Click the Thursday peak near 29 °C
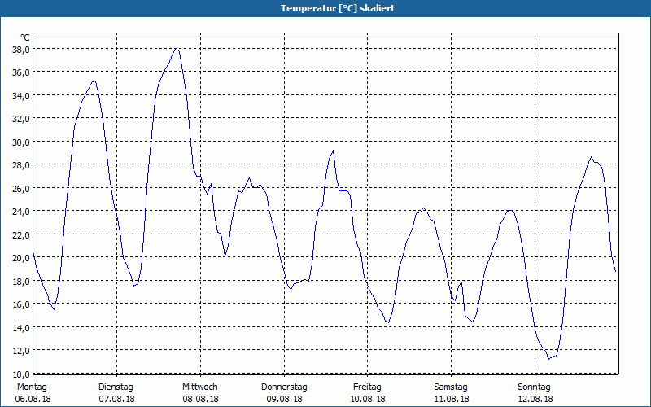 tap(333, 151)
